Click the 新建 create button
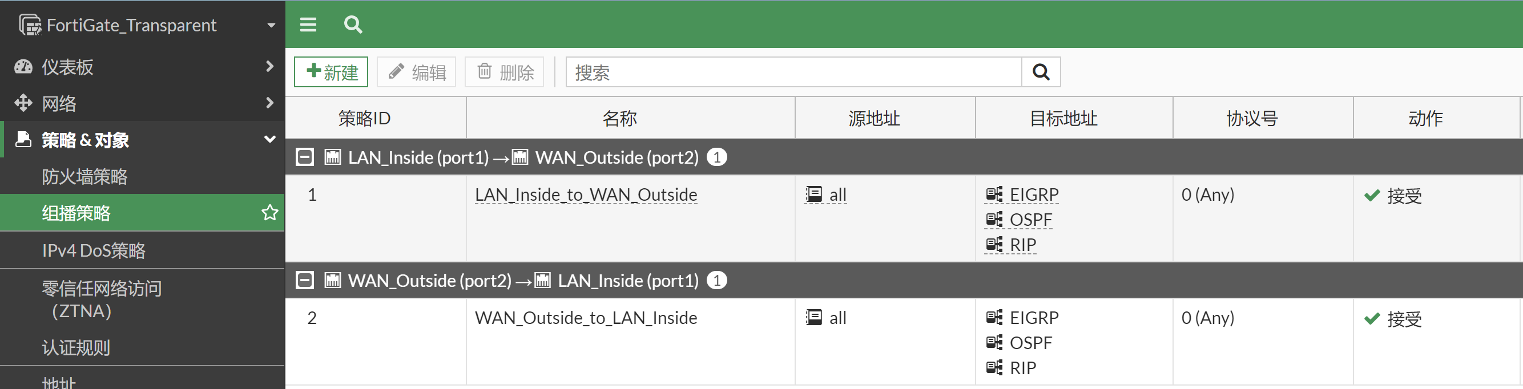 click(x=331, y=72)
